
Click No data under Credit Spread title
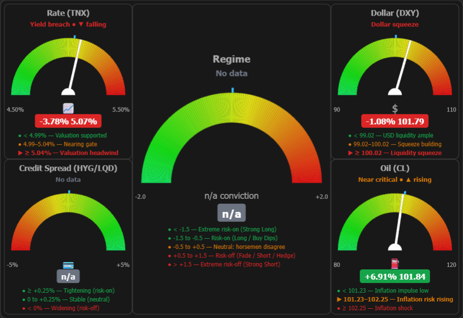[x=68, y=179]
